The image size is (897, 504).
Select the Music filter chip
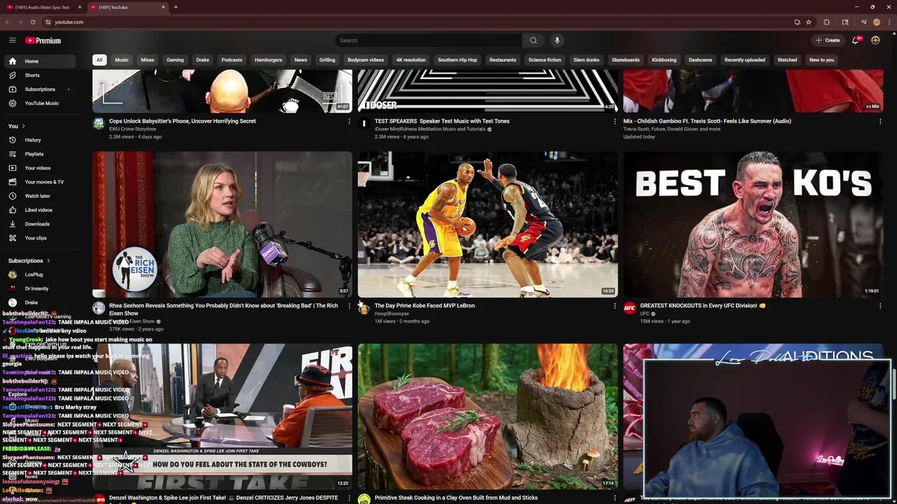(x=122, y=60)
